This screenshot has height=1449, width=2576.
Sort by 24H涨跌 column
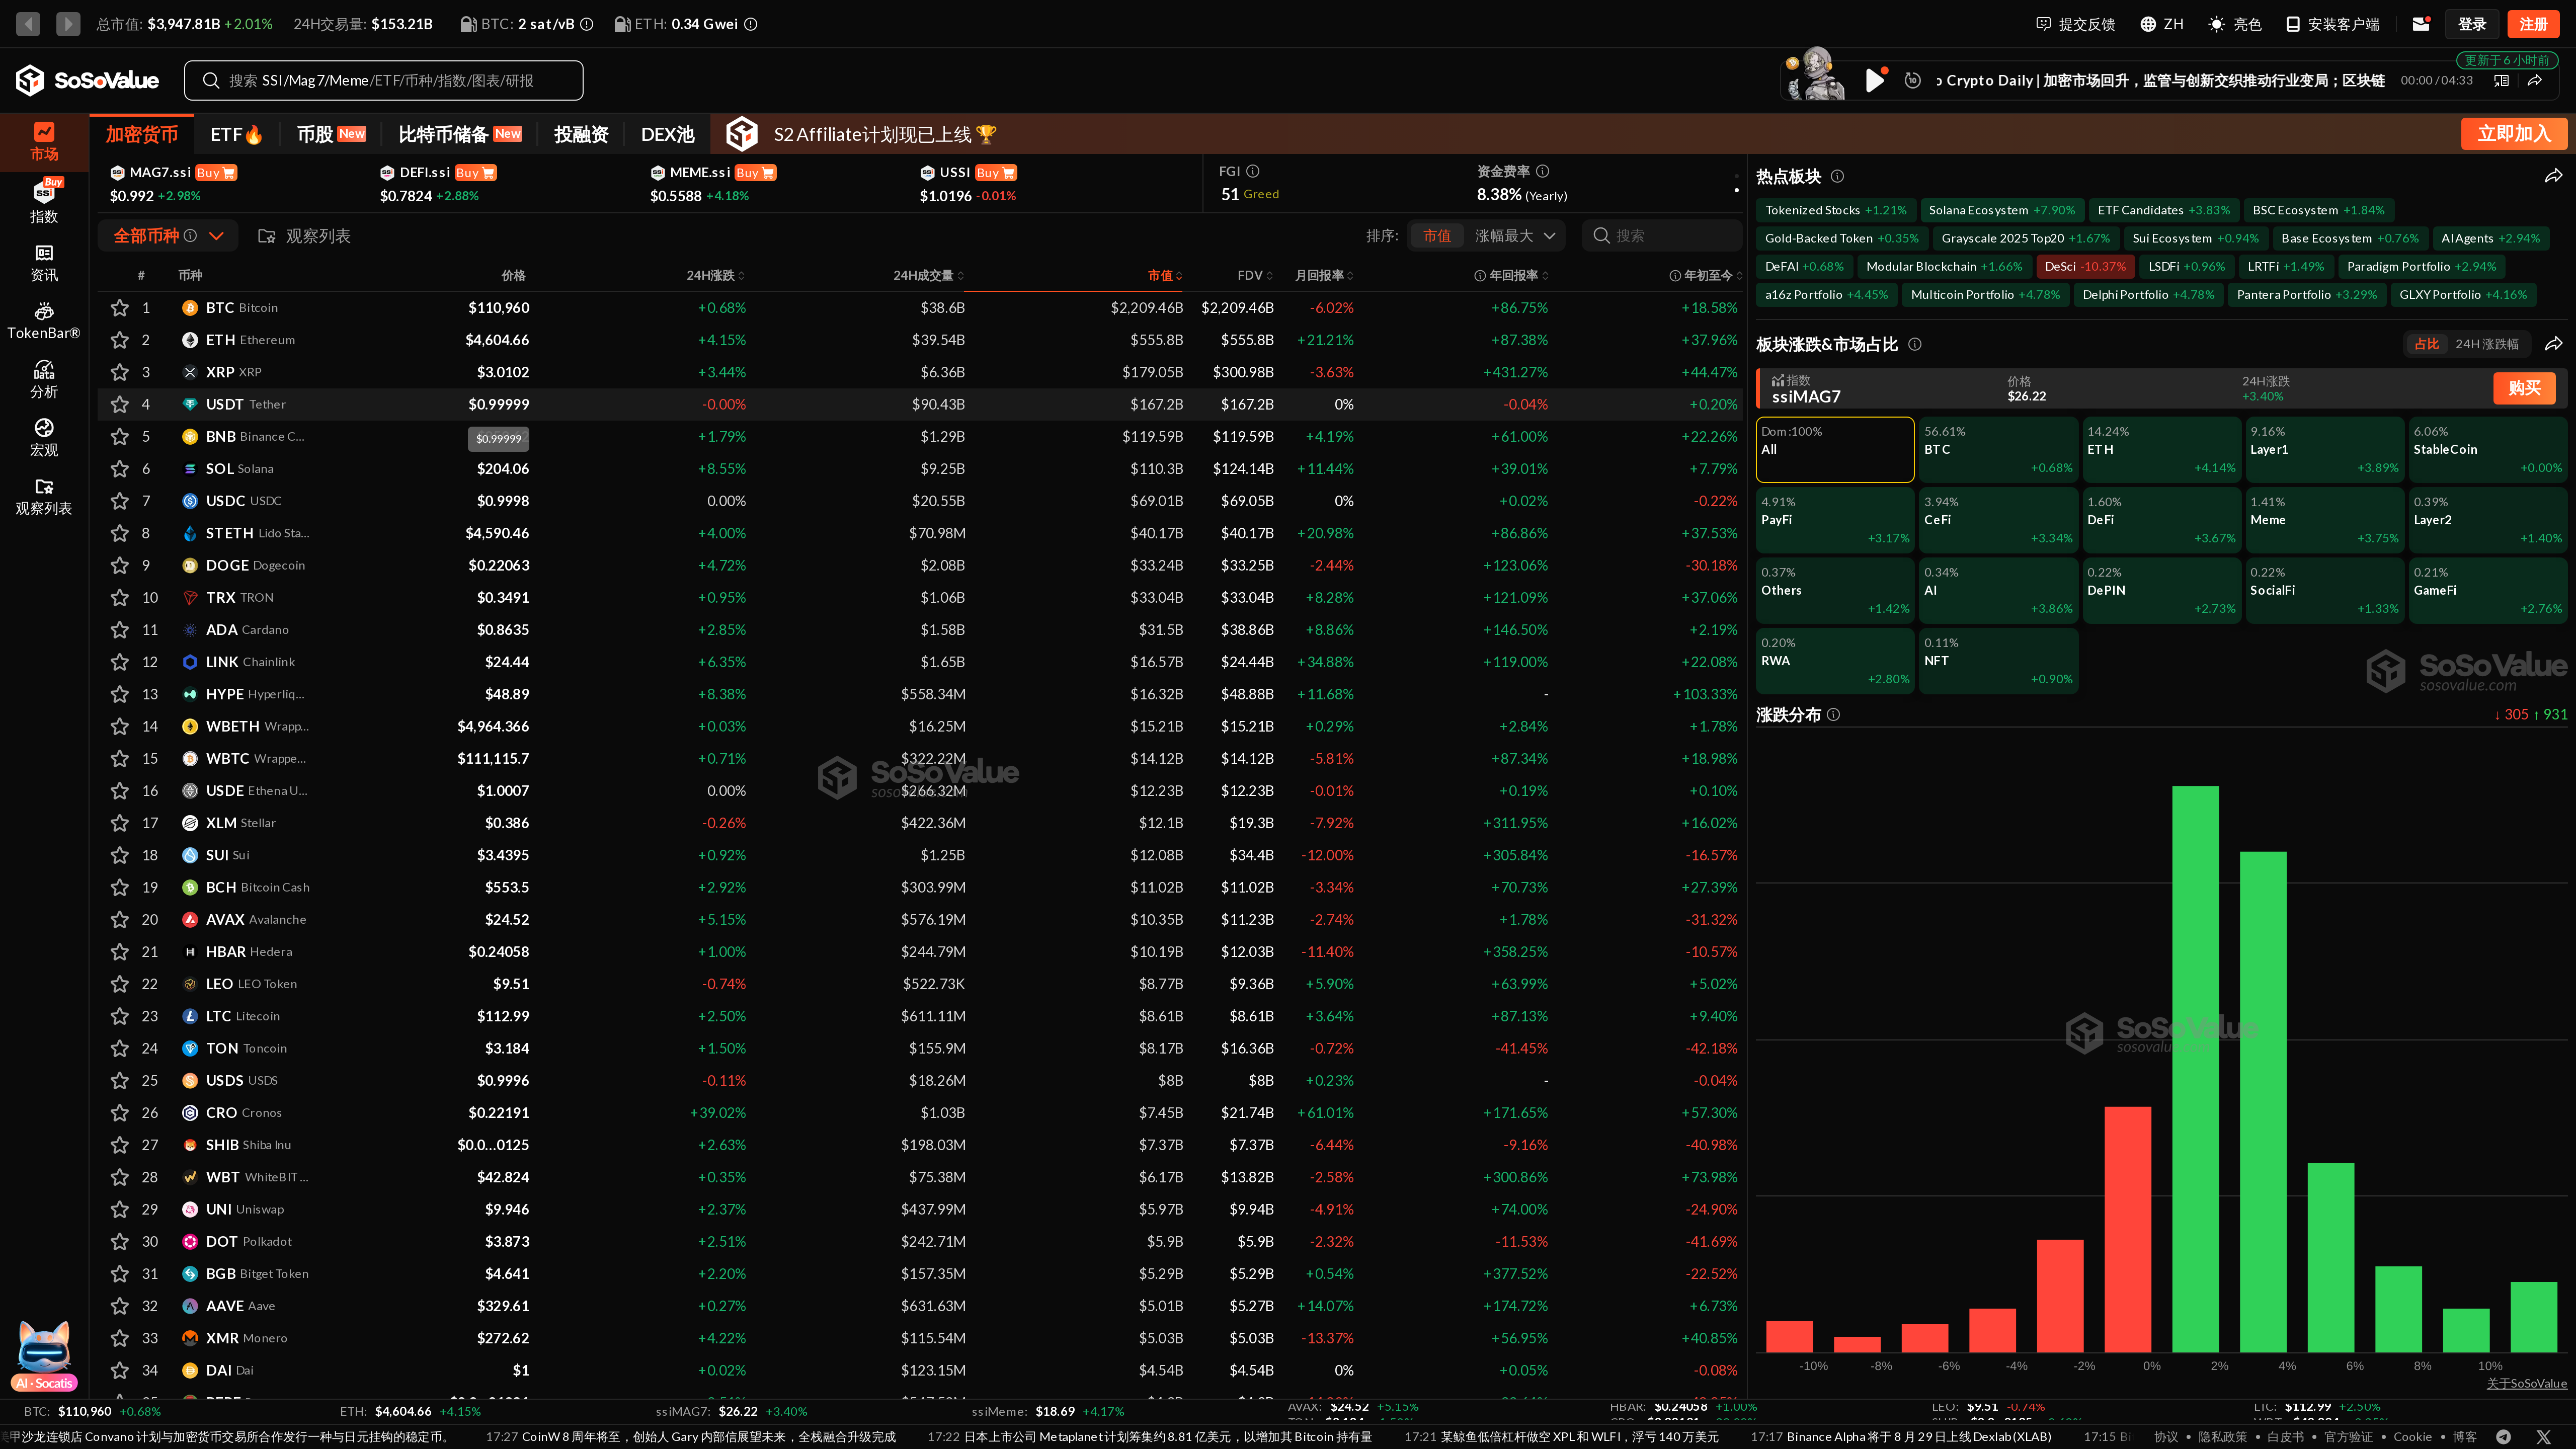(x=715, y=275)
